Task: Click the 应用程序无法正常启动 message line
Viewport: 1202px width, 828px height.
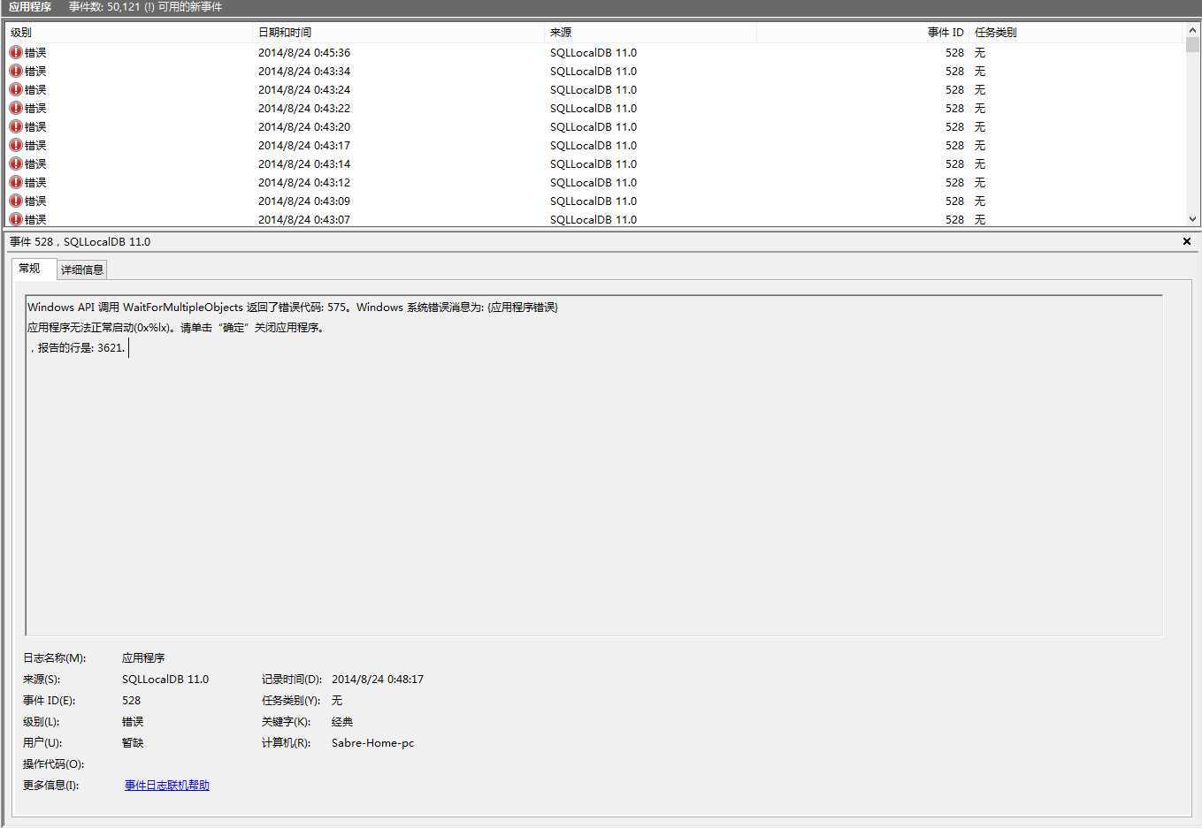Action: coord(177,327)
